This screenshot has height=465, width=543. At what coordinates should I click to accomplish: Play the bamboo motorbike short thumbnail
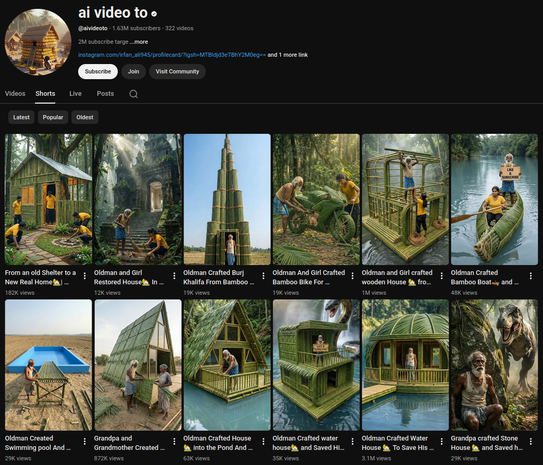[x=316, y=199]
